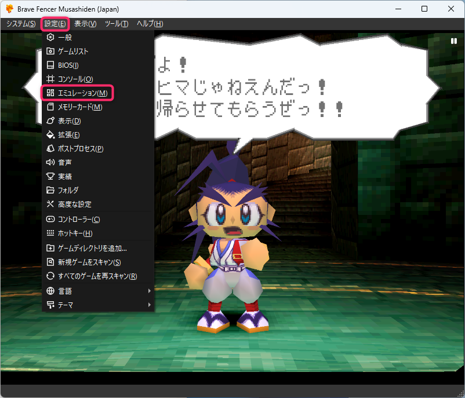This screenshot has width=465, height=398.
Task: Close the 設定(E) menu from menu bar
Action: [x=55, y=24]
